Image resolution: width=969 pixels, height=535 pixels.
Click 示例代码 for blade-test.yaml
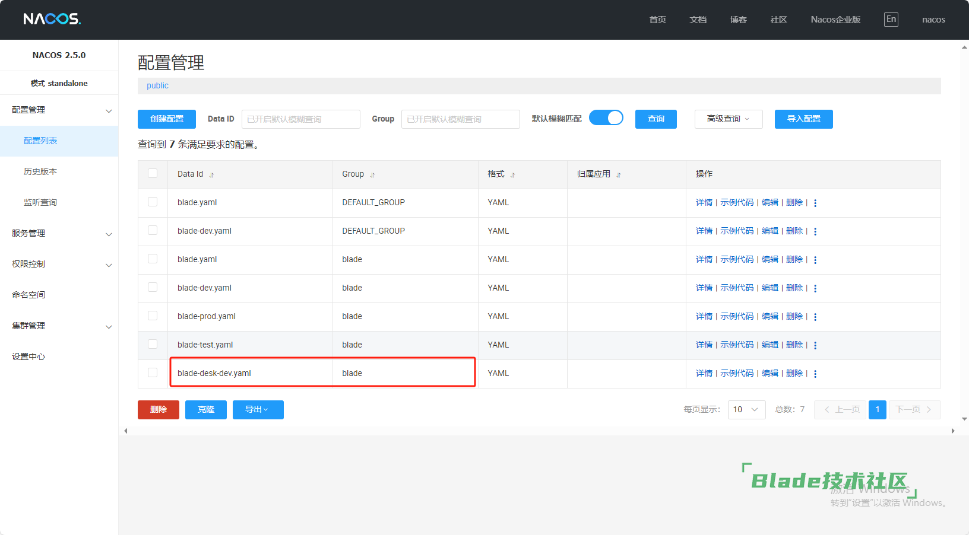click(737, 345)
